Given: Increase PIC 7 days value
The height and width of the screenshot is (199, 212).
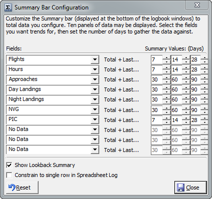Looking at the screenshot, I should coord(166,118).
